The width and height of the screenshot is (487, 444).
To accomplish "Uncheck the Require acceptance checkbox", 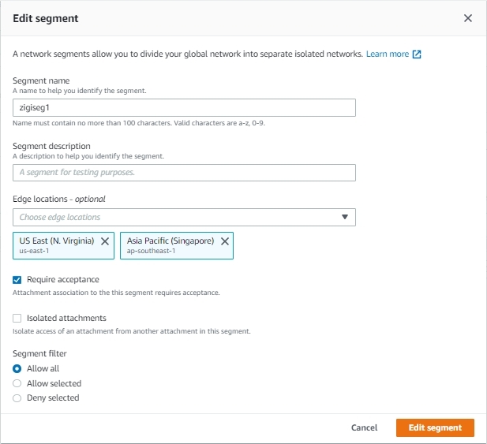I will [17, 280].
